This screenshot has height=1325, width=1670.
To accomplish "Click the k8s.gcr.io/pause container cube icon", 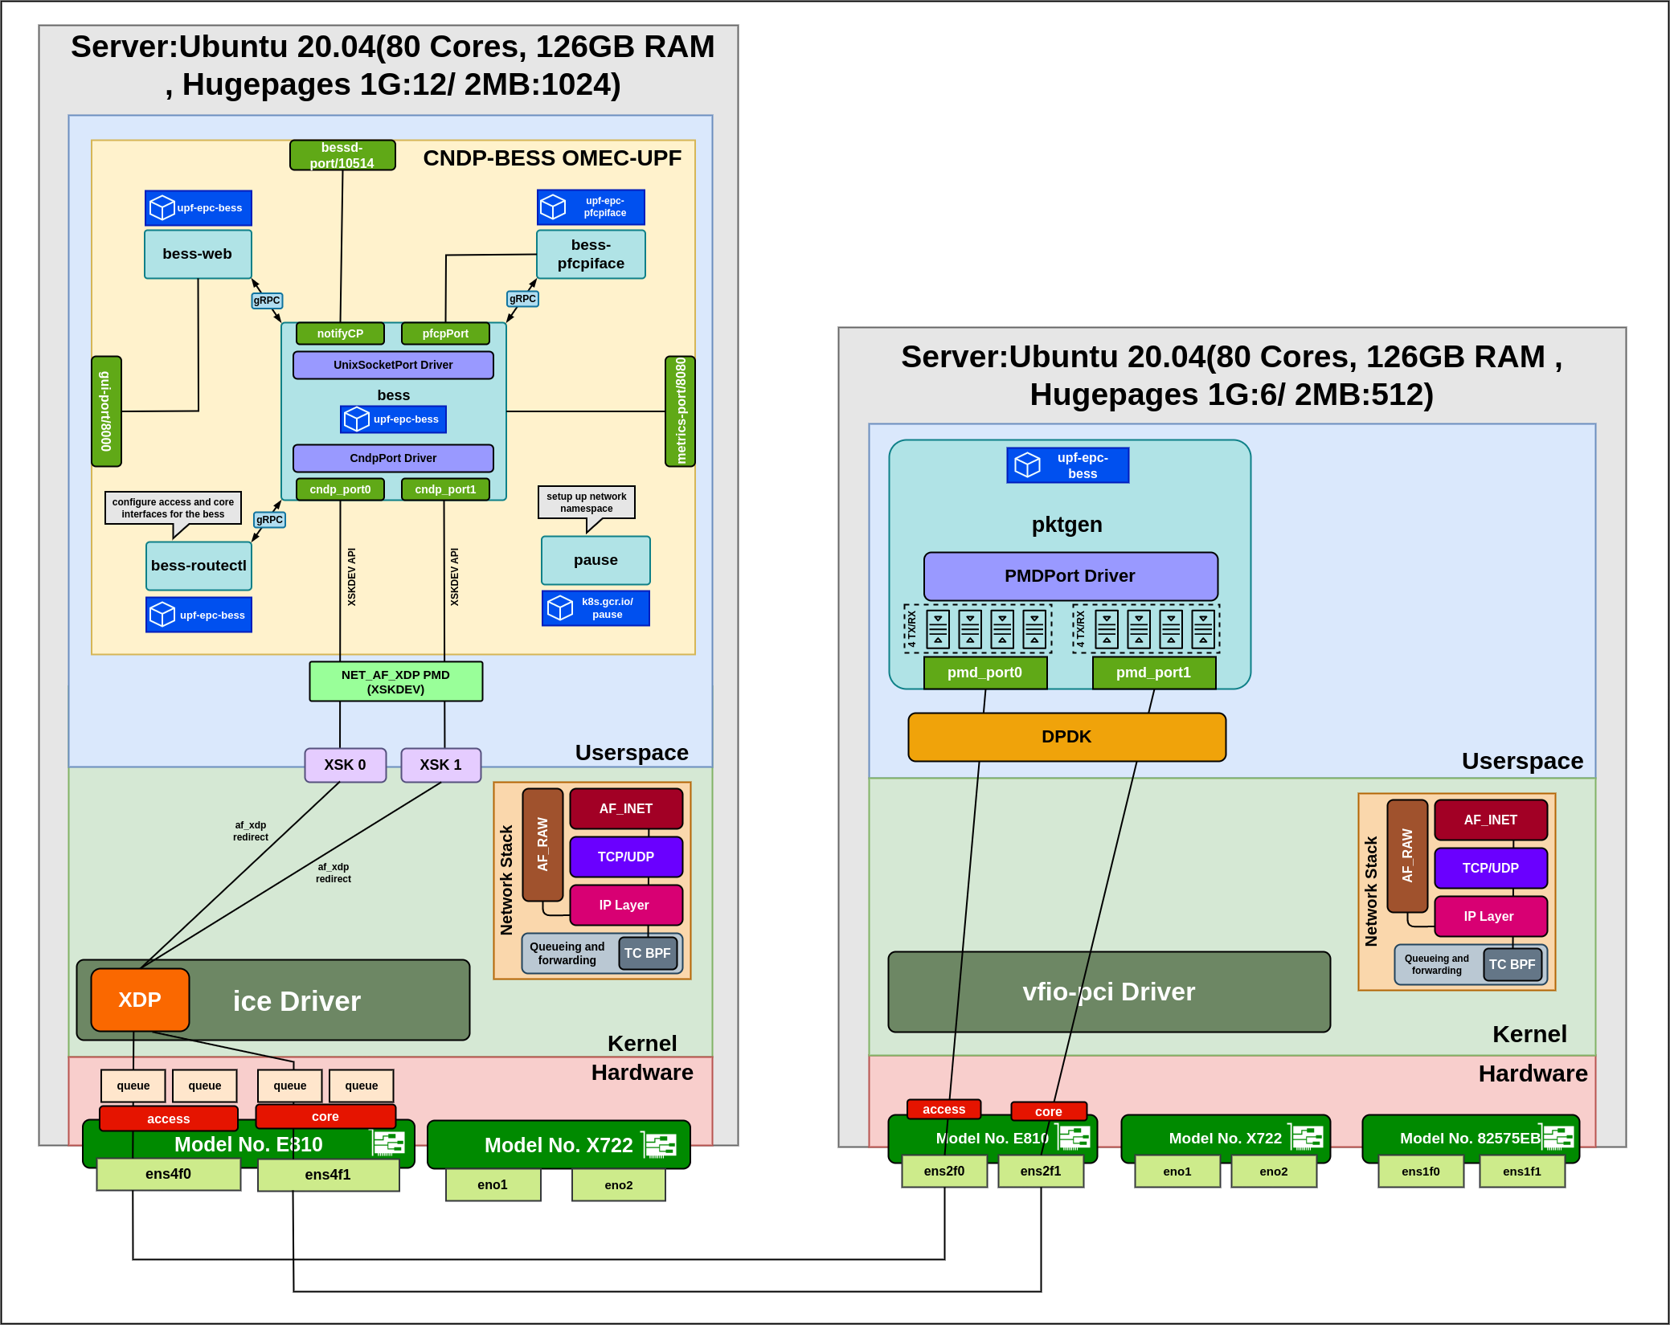I will [559, 608].
